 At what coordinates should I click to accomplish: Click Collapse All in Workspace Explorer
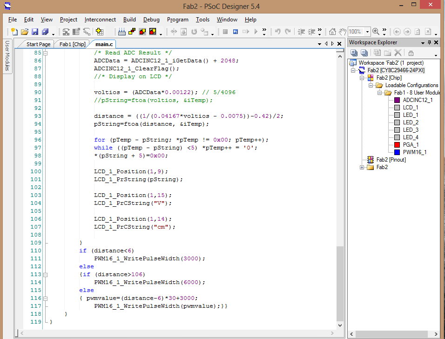coord(365,53)
